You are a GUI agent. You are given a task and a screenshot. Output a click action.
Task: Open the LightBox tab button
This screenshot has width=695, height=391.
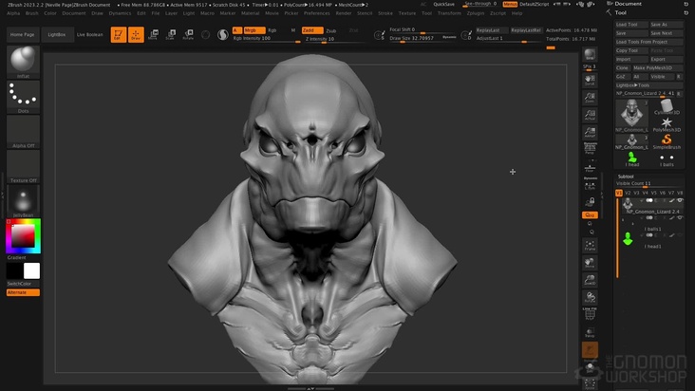pos(57,34)
